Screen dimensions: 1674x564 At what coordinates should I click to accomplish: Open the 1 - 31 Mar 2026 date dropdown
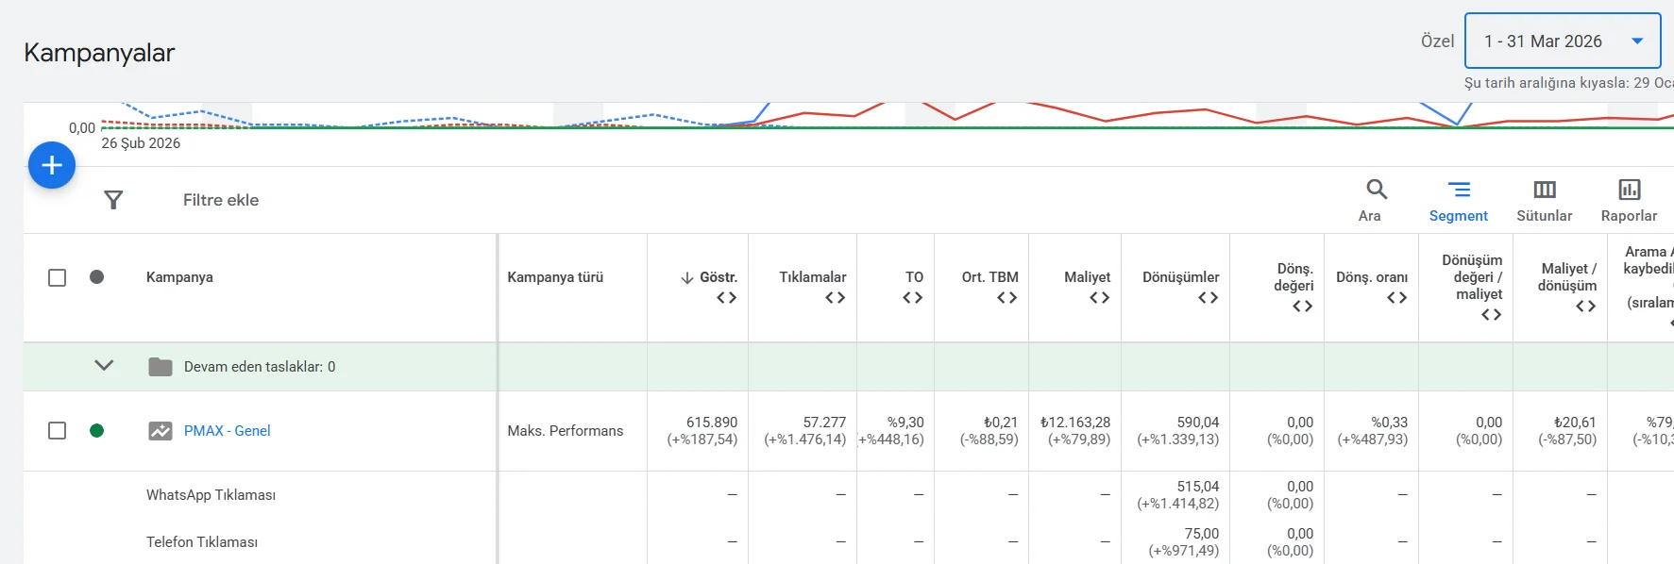(1563, 41)
